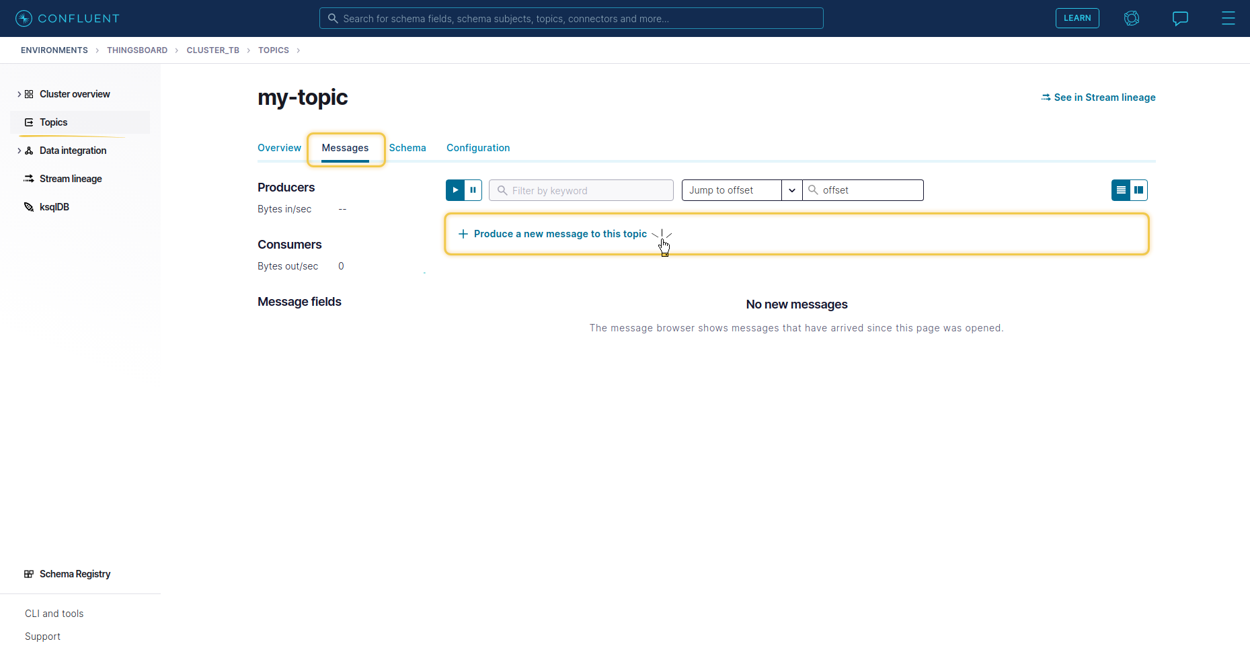
Task: Click the Confluent logo in header
Action: click(67, 18)
